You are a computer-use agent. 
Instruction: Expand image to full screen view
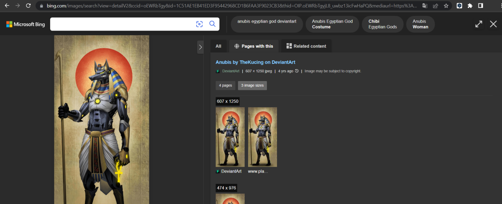click(479, 24)
